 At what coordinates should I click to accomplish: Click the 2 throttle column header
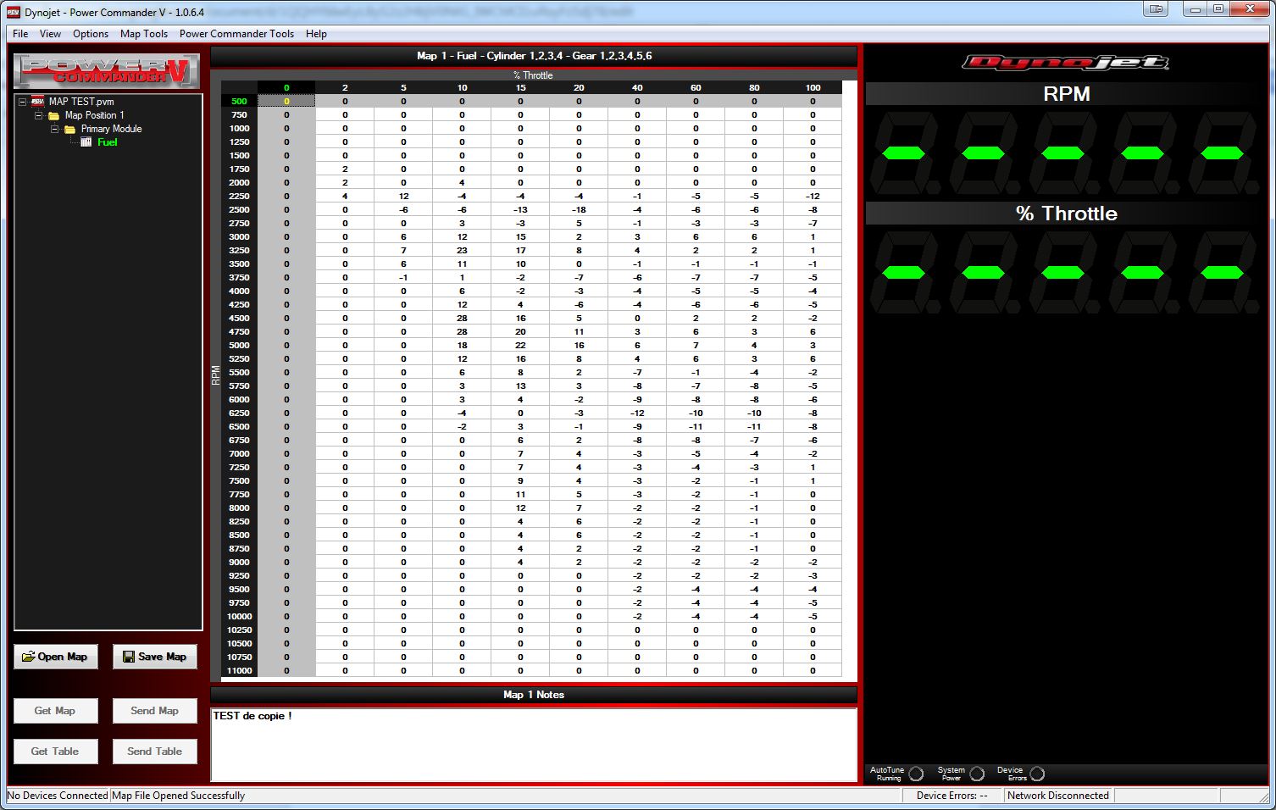(x=345, y=88)
